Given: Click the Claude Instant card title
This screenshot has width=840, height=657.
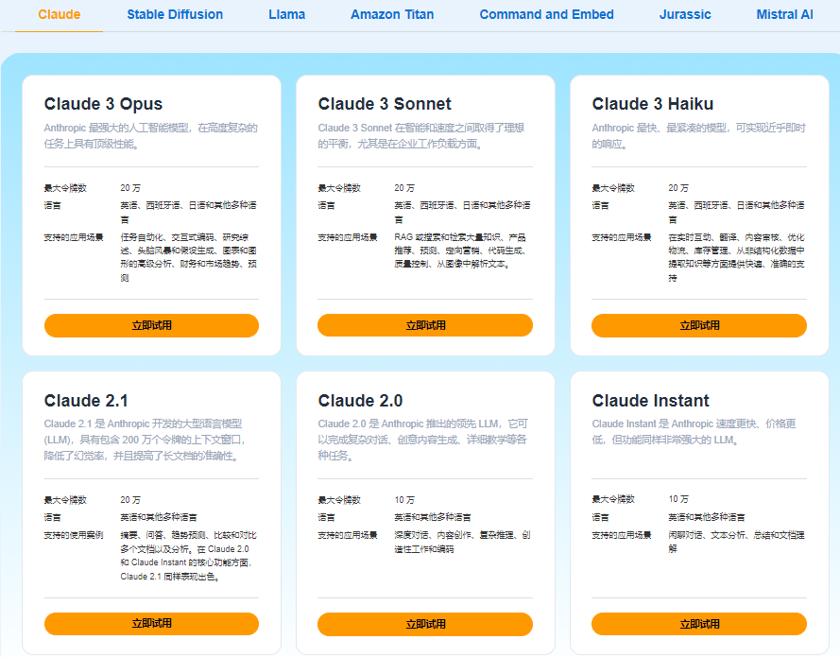Looking at the screenshot, I should pyautogui.click(x=650, y=401).
